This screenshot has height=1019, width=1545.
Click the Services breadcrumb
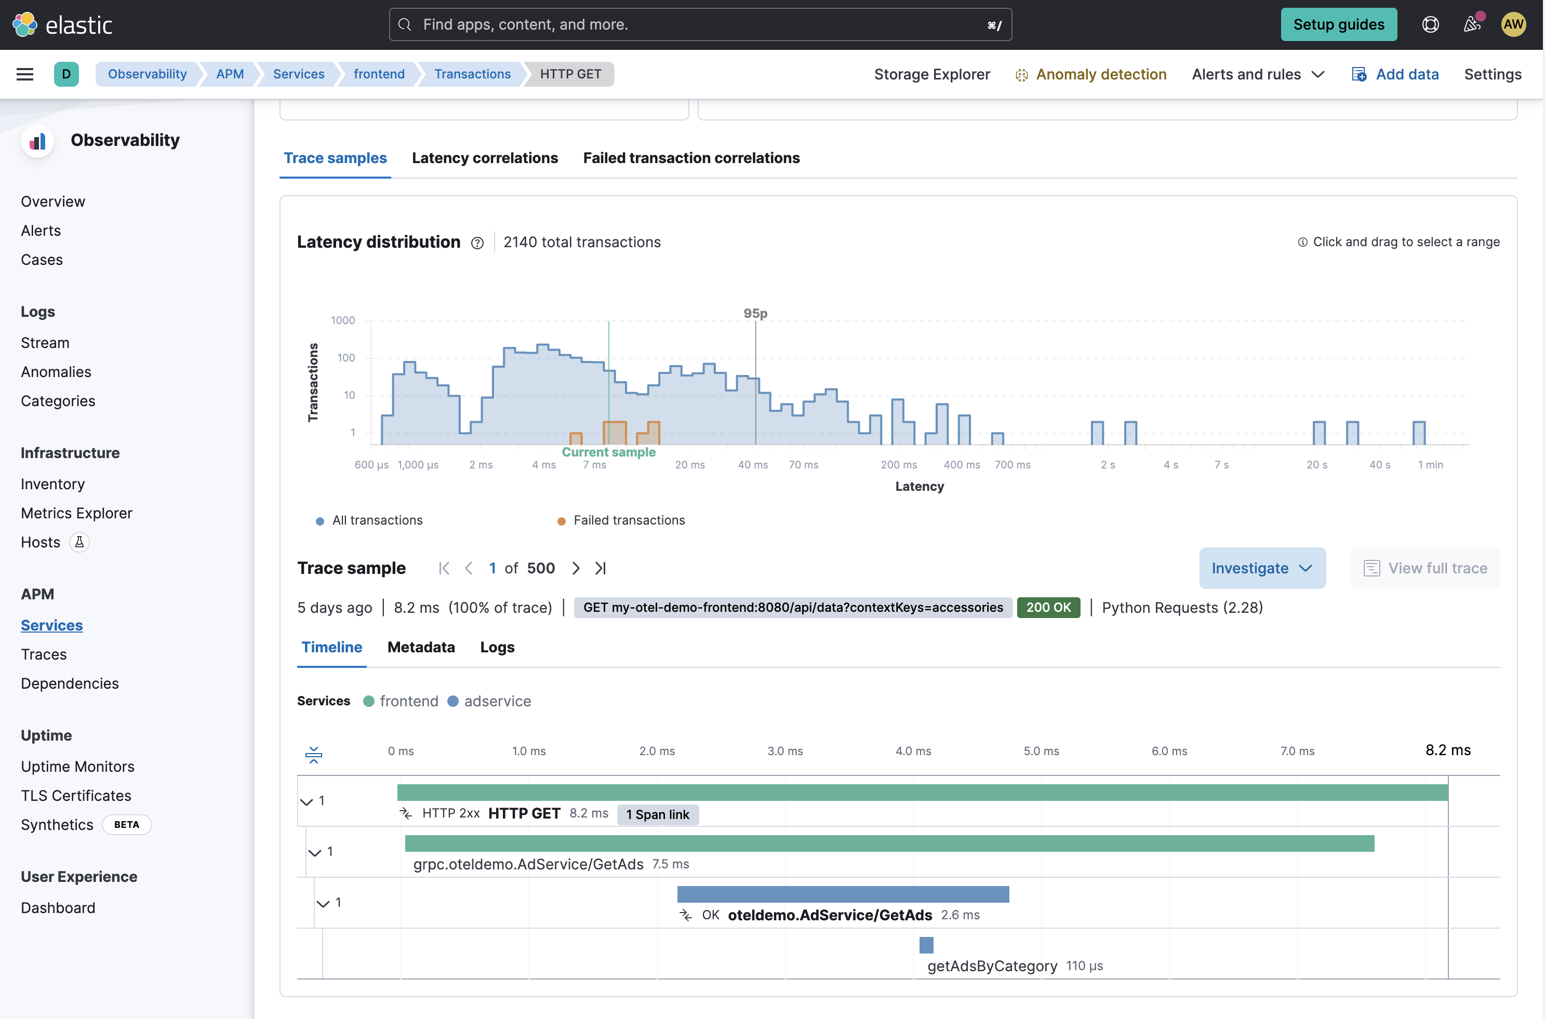pyautogui.click(x=298, y=74)
